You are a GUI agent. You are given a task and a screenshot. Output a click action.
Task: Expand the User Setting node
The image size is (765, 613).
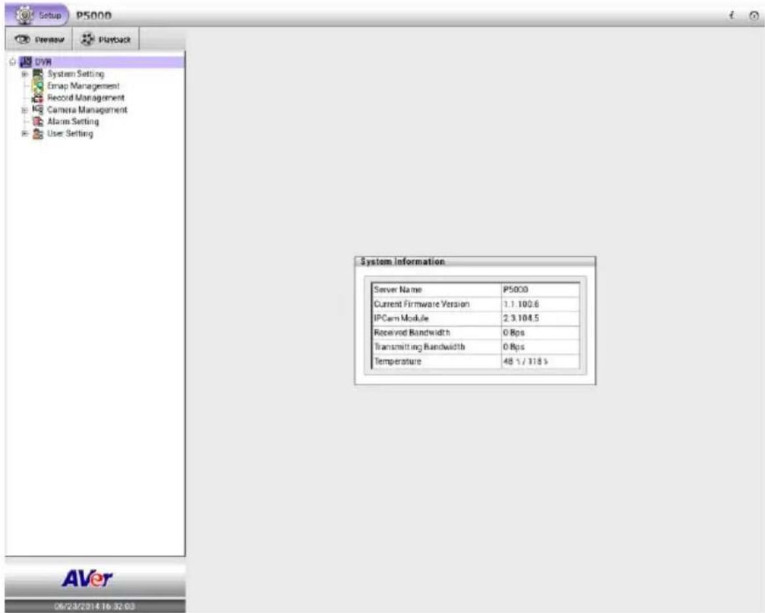[x=24, y=134]
